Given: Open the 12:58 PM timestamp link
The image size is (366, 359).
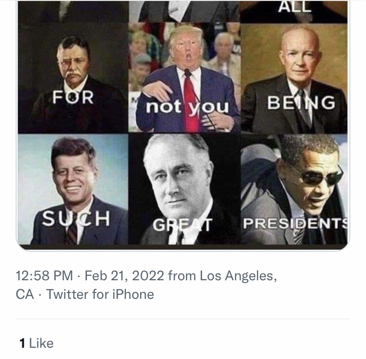Looking at the screenshot, I should [44, 275].
